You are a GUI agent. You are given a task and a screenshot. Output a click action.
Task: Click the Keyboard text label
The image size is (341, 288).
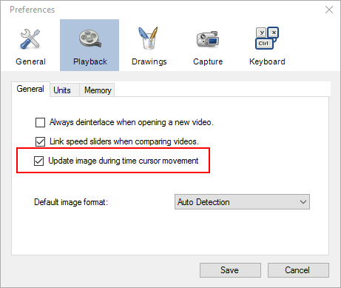267,61
